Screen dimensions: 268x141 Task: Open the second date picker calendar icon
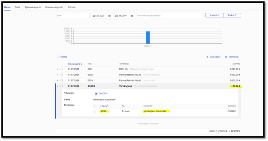coord(132,16)
